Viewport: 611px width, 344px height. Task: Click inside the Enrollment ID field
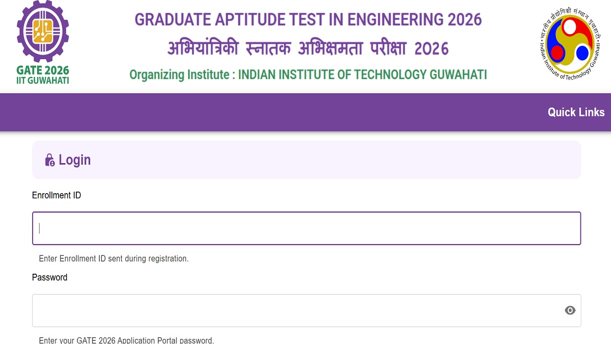[x=305, y=228]
